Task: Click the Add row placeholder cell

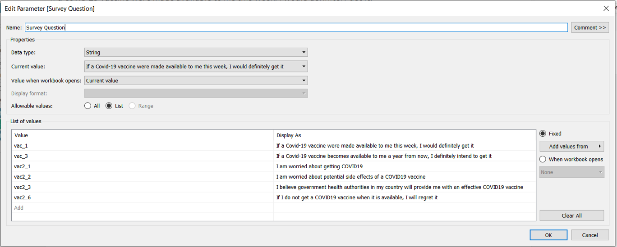Action: click(x=143, y=208)
